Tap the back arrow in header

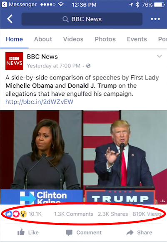pyautogui.click(x=10, y=19)
